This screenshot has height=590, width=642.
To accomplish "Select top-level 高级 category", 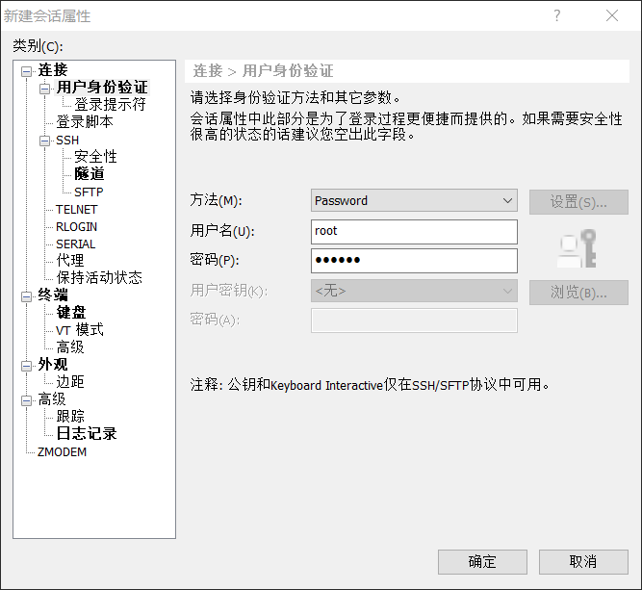I will pyautogui.click(x=52, y=398).
